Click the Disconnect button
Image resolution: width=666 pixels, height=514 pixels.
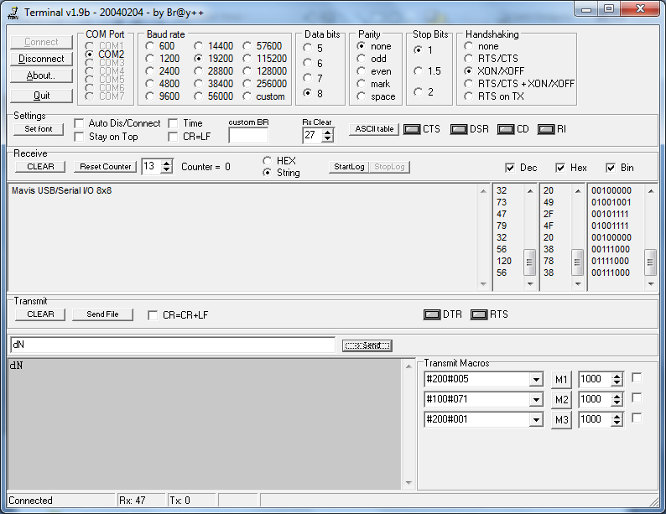tap(41, 59)
